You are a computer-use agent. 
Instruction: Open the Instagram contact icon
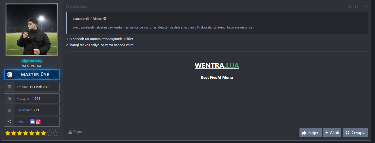[x=38, y=122]
